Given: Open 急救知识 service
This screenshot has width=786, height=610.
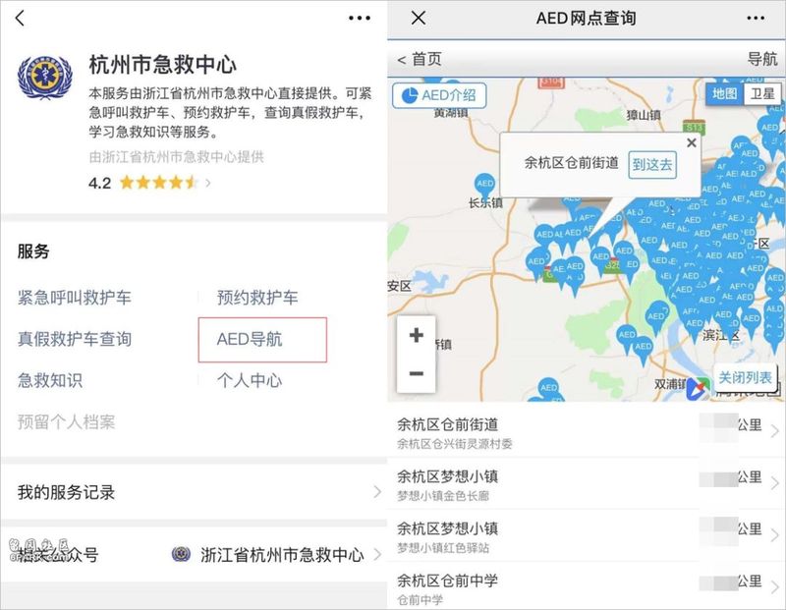Looking at the screenshot, I should [x=50, y=380].
